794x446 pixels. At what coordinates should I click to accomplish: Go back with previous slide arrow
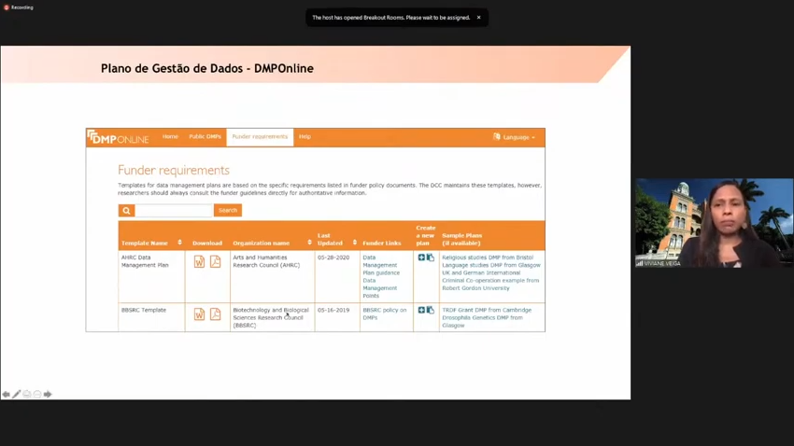(6, 395)
